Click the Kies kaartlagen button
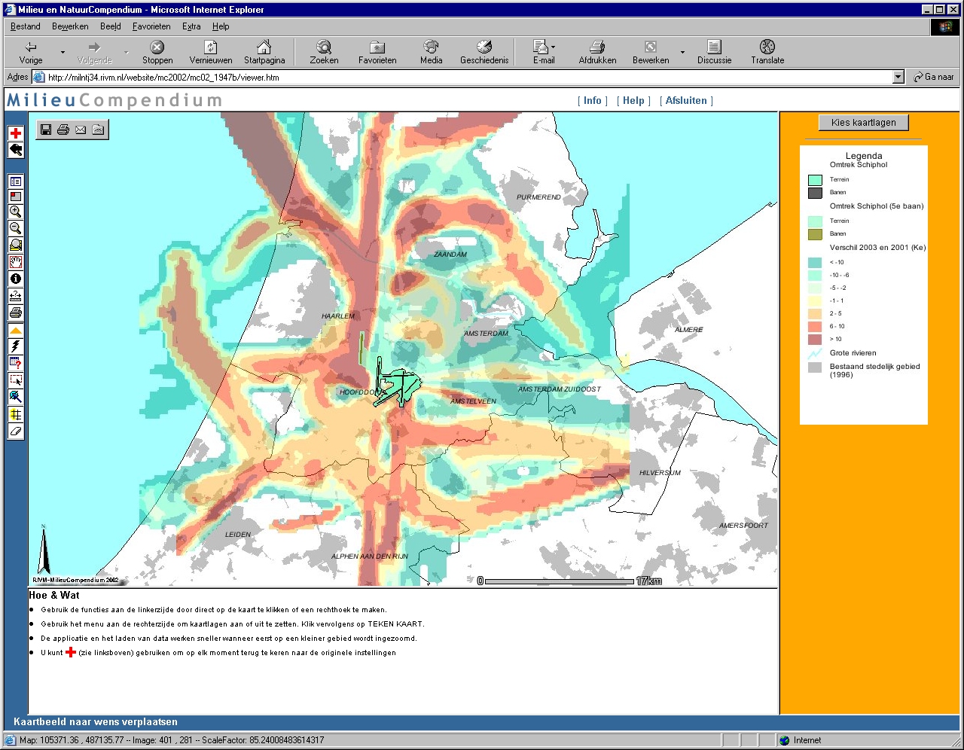This screenshot has width=964, height=750. tap(863, 123)
